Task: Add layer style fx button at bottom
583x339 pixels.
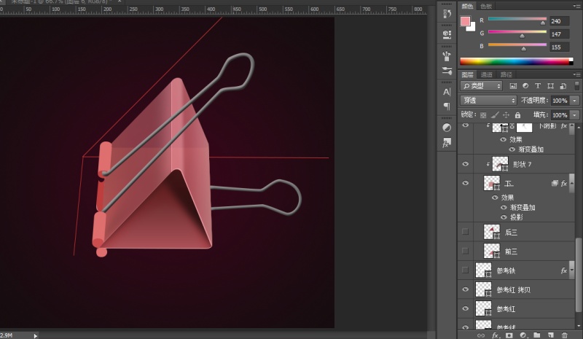Action: tap(495, 335)
